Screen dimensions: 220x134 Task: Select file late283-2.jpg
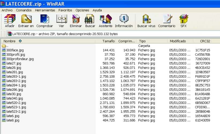coord(16,81)
